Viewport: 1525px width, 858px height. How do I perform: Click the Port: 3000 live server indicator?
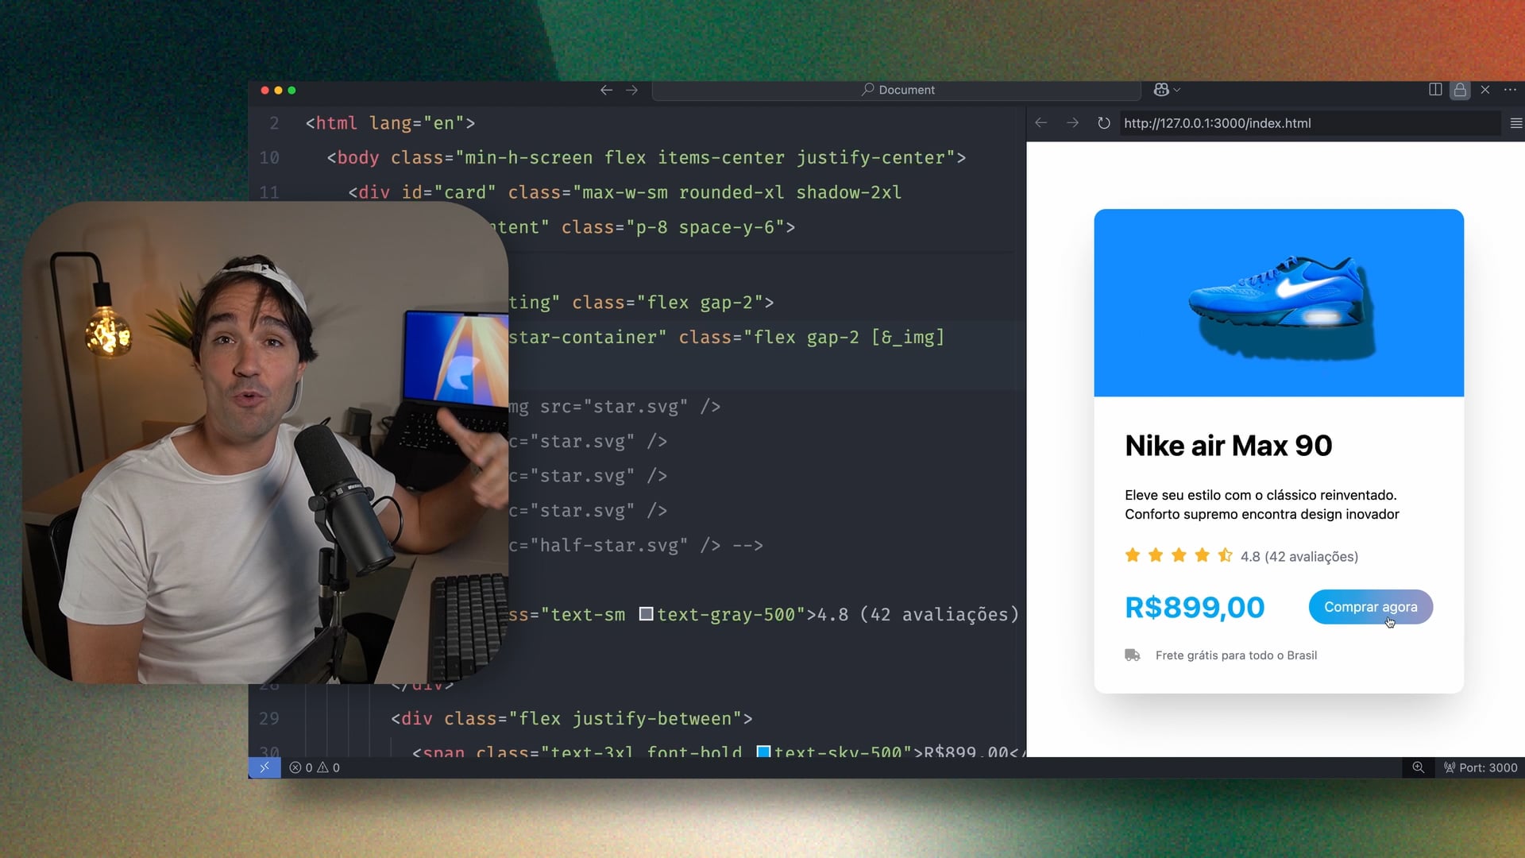click(1481, 767)
